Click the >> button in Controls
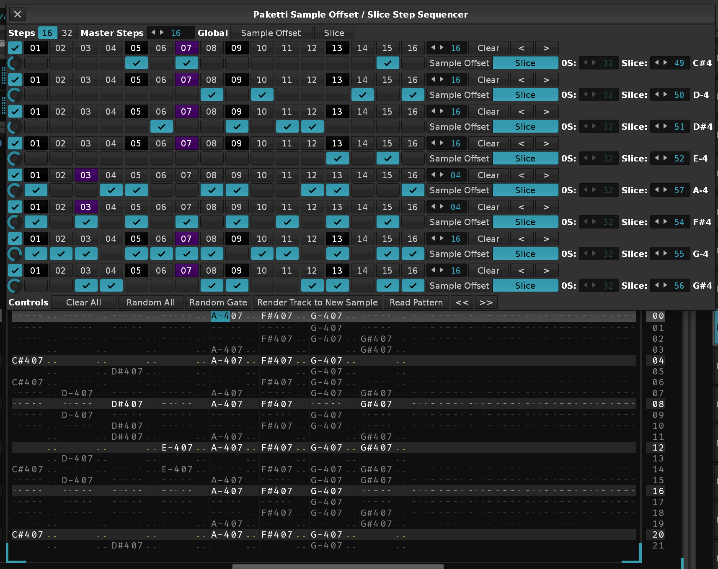This screenshot has height=569, width=718. click(x=486, y=302)
